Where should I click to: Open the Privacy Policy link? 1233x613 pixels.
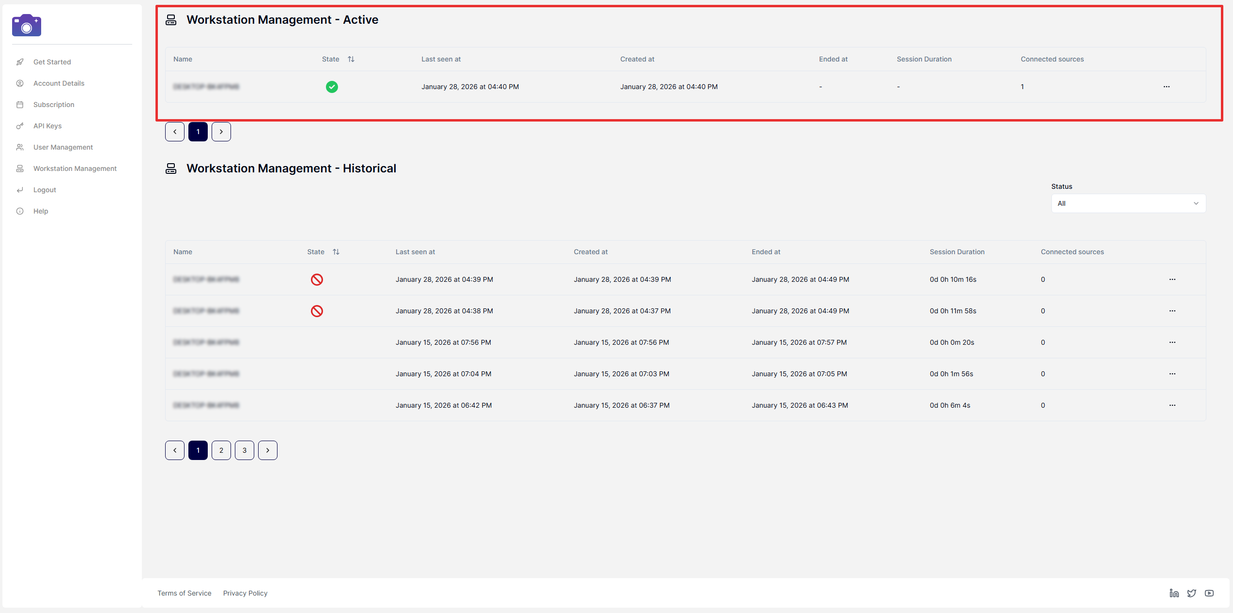(245, 593)
